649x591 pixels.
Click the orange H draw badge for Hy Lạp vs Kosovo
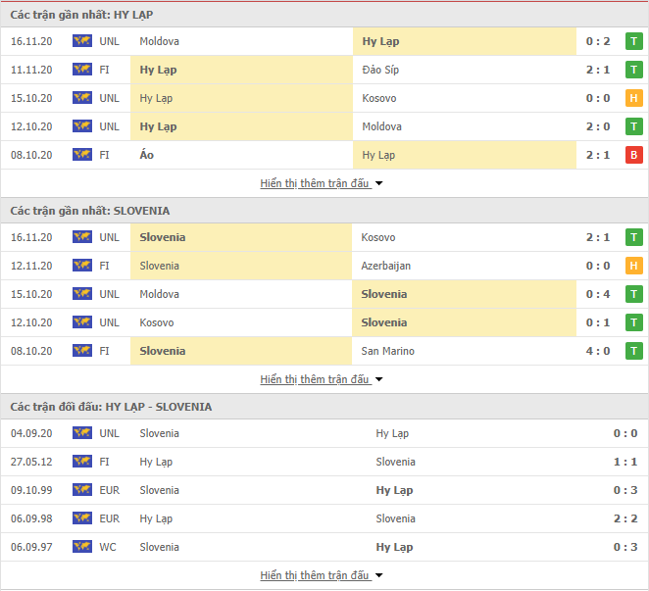pos(633,98)
